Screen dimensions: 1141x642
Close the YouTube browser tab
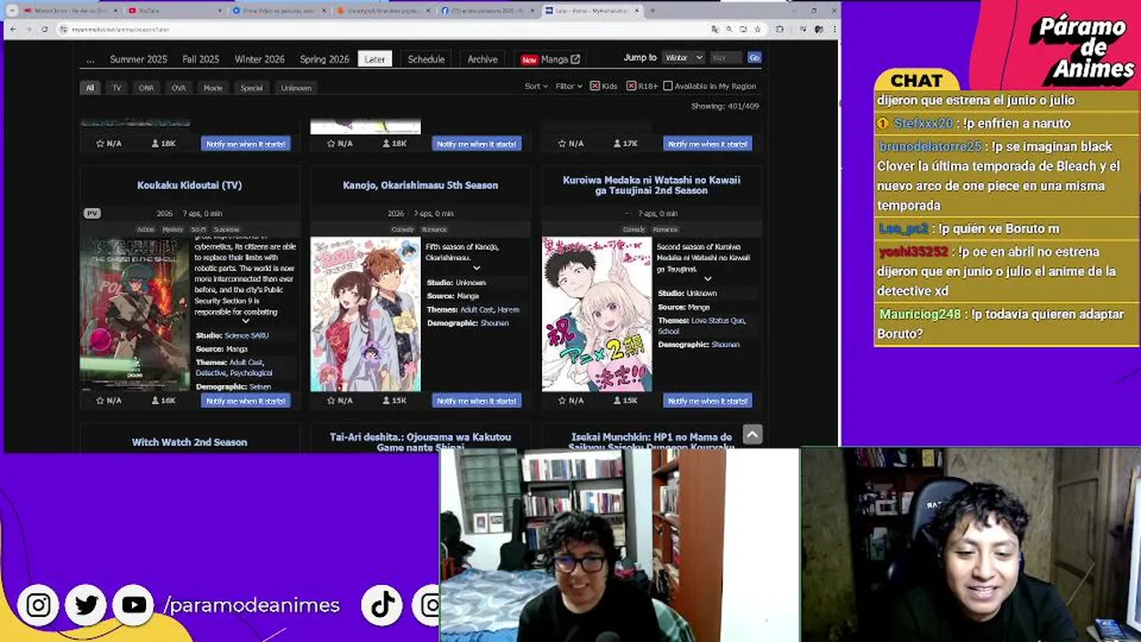[x=219, y=11]
